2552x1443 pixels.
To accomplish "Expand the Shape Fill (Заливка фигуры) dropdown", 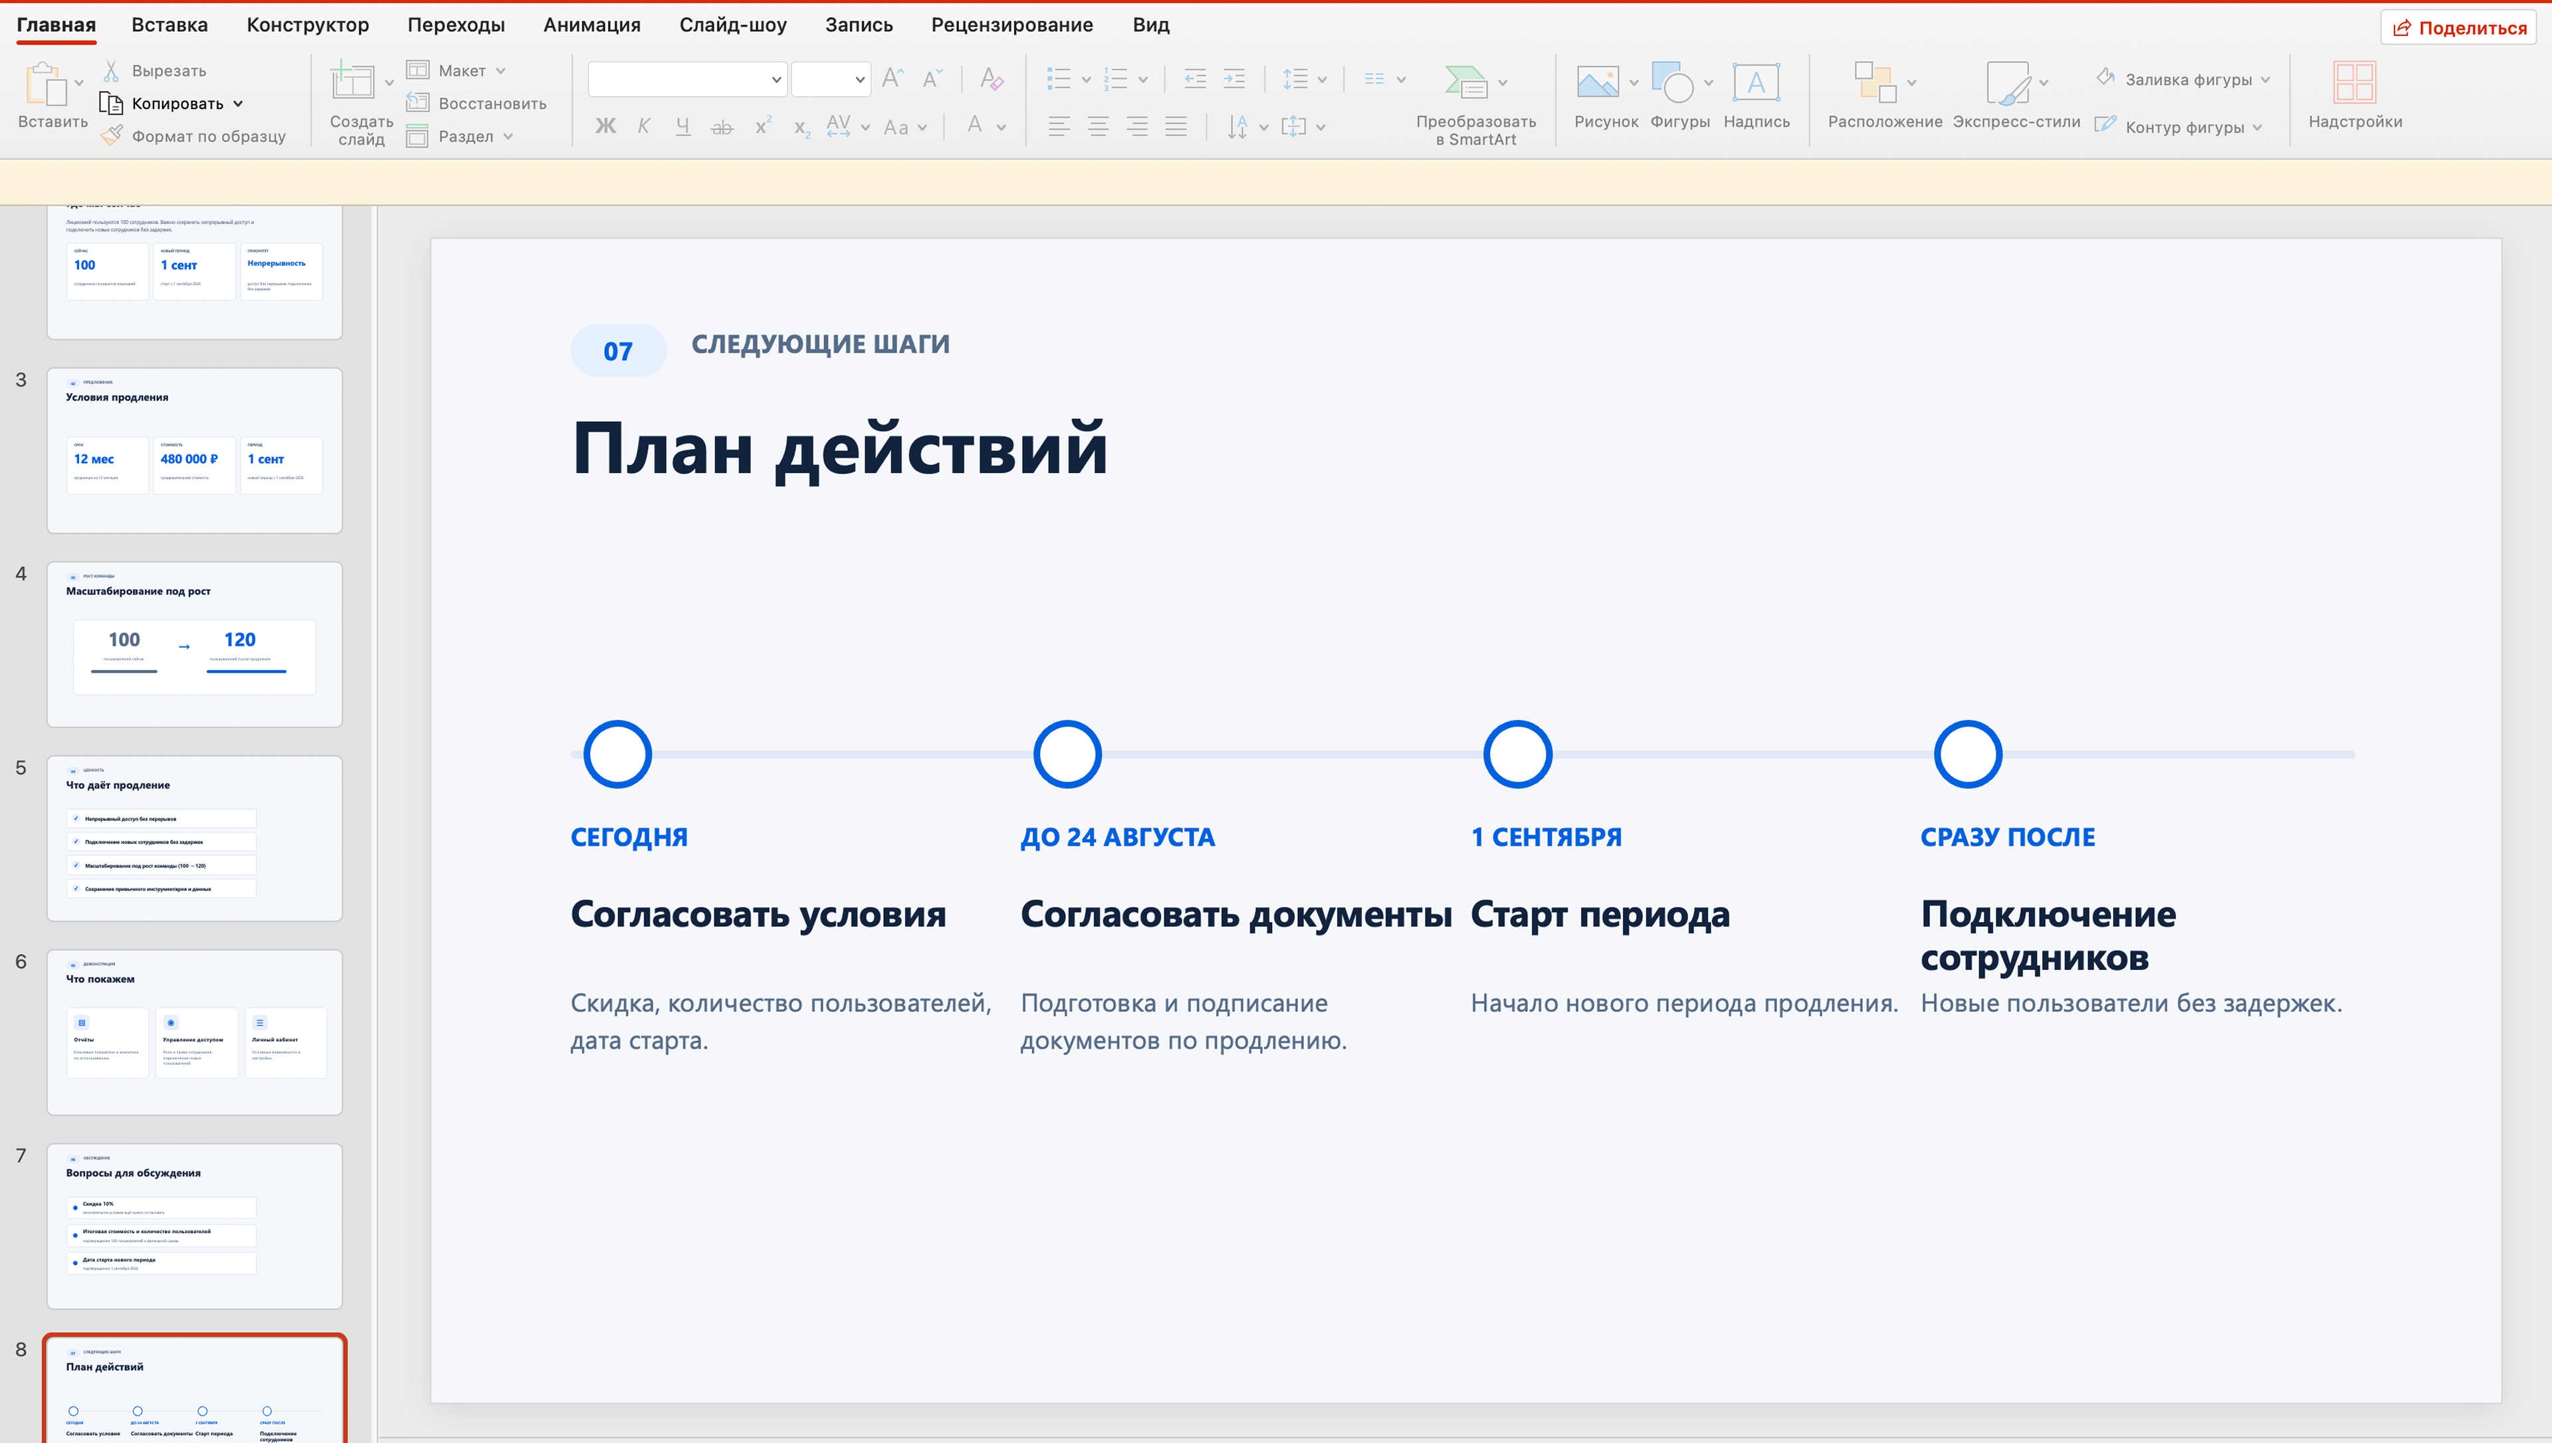I will pos(2266,79).
